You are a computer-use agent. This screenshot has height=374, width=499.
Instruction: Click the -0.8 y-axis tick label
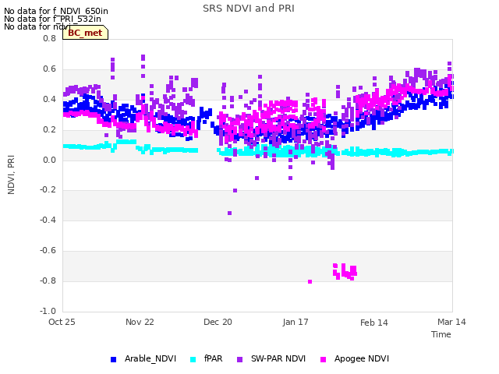coord(48,280)
